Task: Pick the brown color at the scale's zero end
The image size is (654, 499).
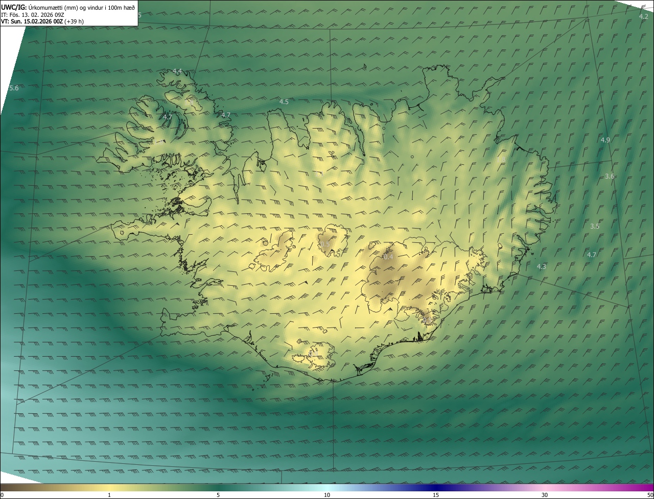Action: [3, 487]
